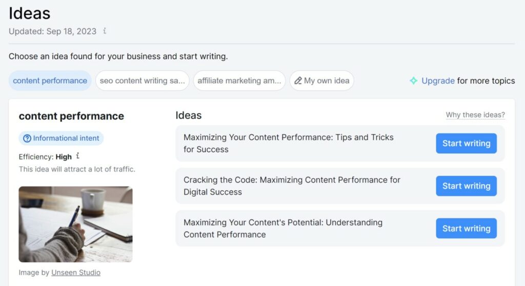The width and height of the screenshot is (525, 286).
Task: Visit the Unseen Studio image credit link
Action: (x=76, y=273)
